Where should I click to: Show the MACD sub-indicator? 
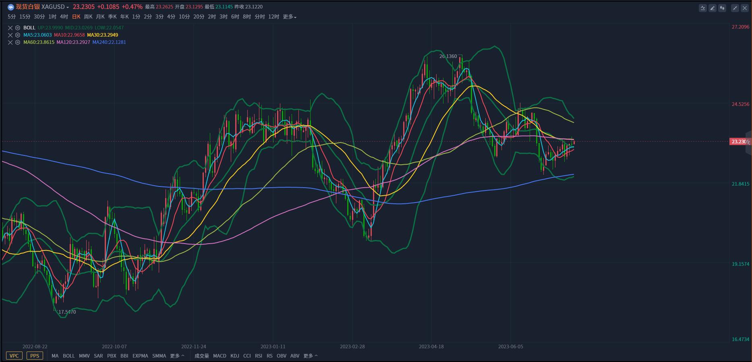[x=220, y=356]
